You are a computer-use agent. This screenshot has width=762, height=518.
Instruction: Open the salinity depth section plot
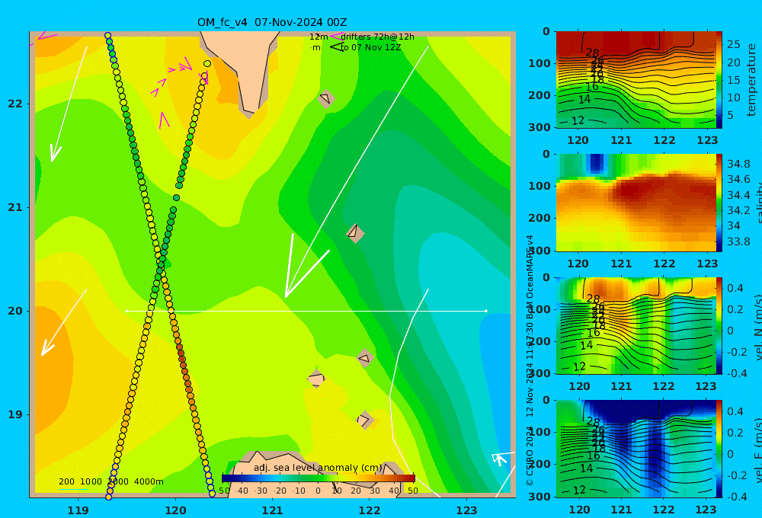coord(636,203)
